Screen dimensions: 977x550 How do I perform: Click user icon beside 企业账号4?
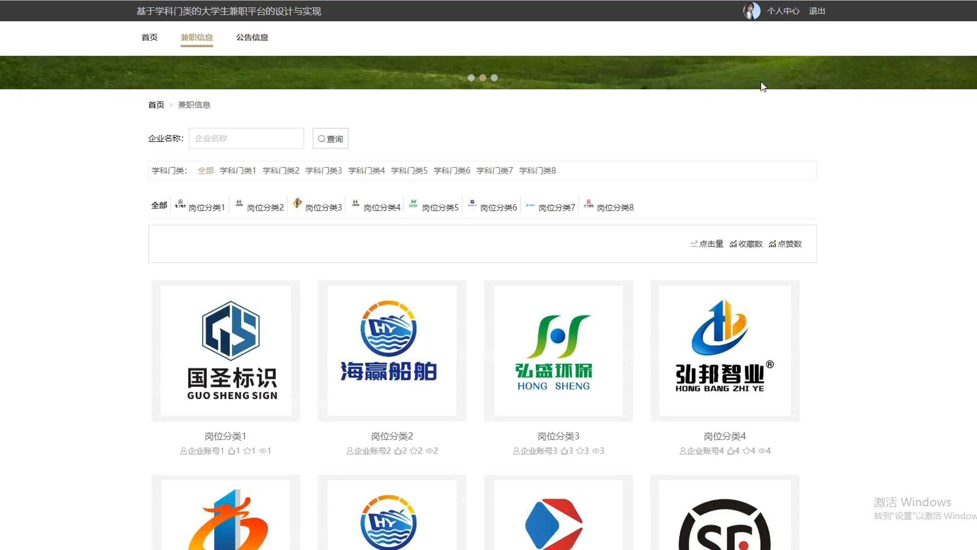[x=682, y=451]
